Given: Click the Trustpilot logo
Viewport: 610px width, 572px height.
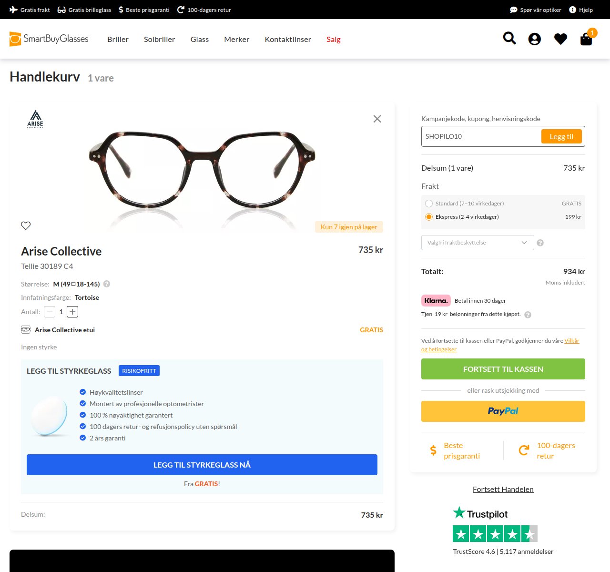Looking at the screenshot, I should [x=480, y=513].
